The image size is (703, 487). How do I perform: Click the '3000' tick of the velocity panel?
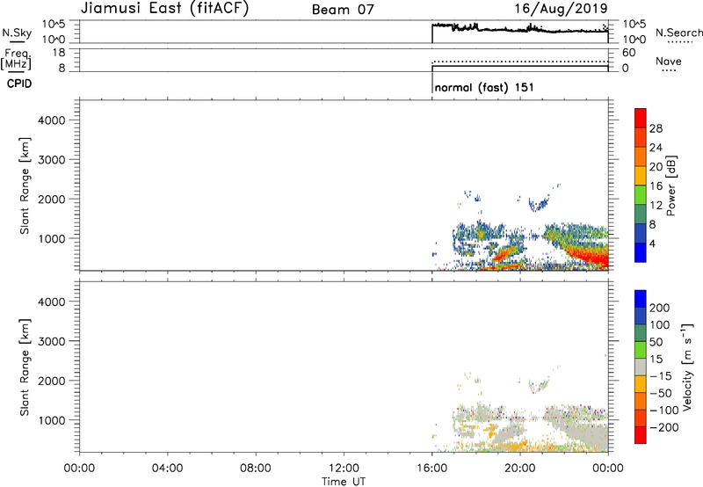[52, 341]
